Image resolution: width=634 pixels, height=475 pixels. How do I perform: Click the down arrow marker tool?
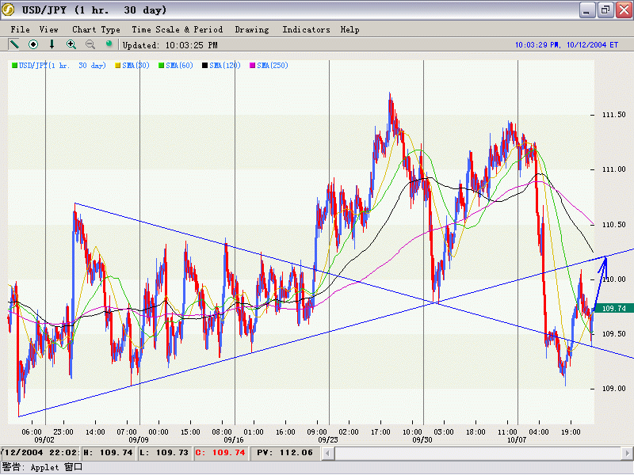click(52, 44)
